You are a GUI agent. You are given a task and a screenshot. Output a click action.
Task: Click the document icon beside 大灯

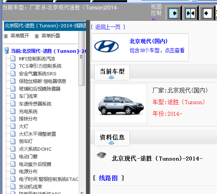click(13, 126)
